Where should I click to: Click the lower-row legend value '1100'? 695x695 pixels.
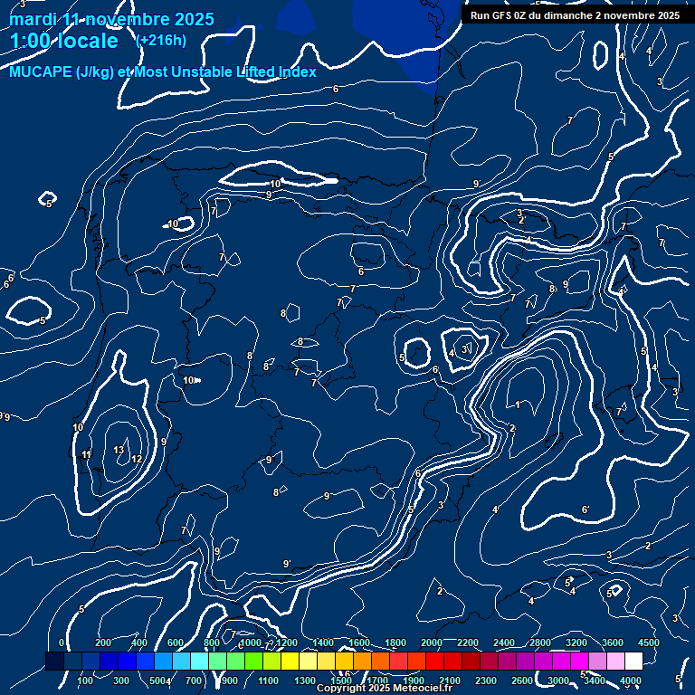[x=268, y=681]
